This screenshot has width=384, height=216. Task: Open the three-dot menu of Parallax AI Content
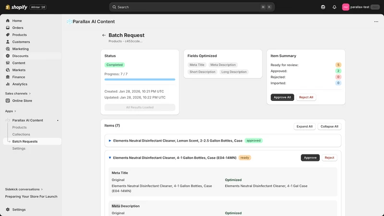(376, 22)
